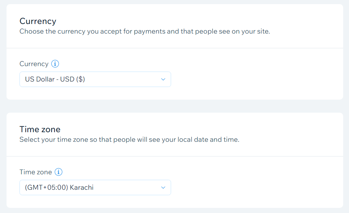The height and width of the screenshot is (213, 349).
Task: Click the "(GMT+05:00)" offset in time zone field
Action: (x=46, y=188)
